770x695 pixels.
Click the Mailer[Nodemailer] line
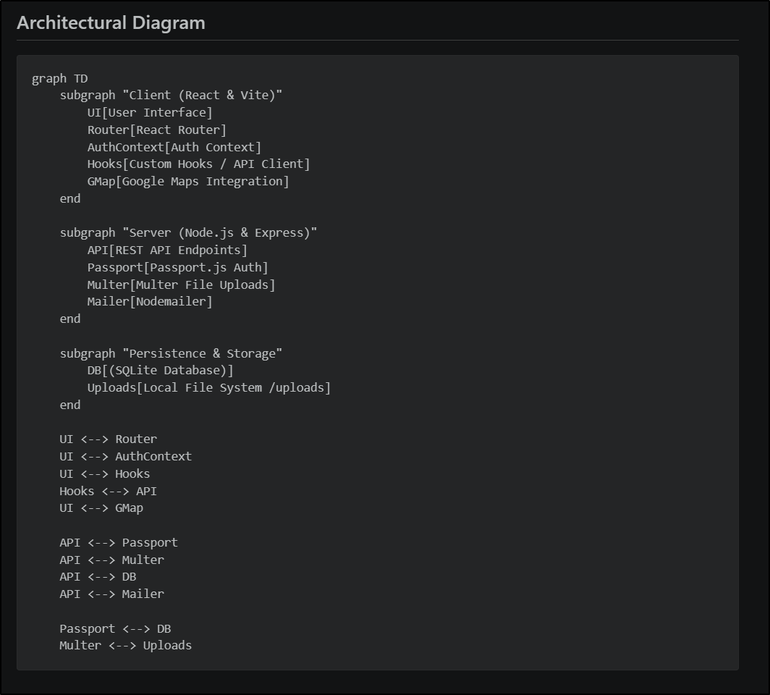point(150,301)
